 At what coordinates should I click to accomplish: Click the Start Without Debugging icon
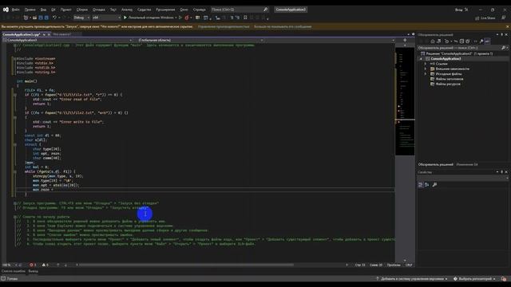(x=180, y=18)
